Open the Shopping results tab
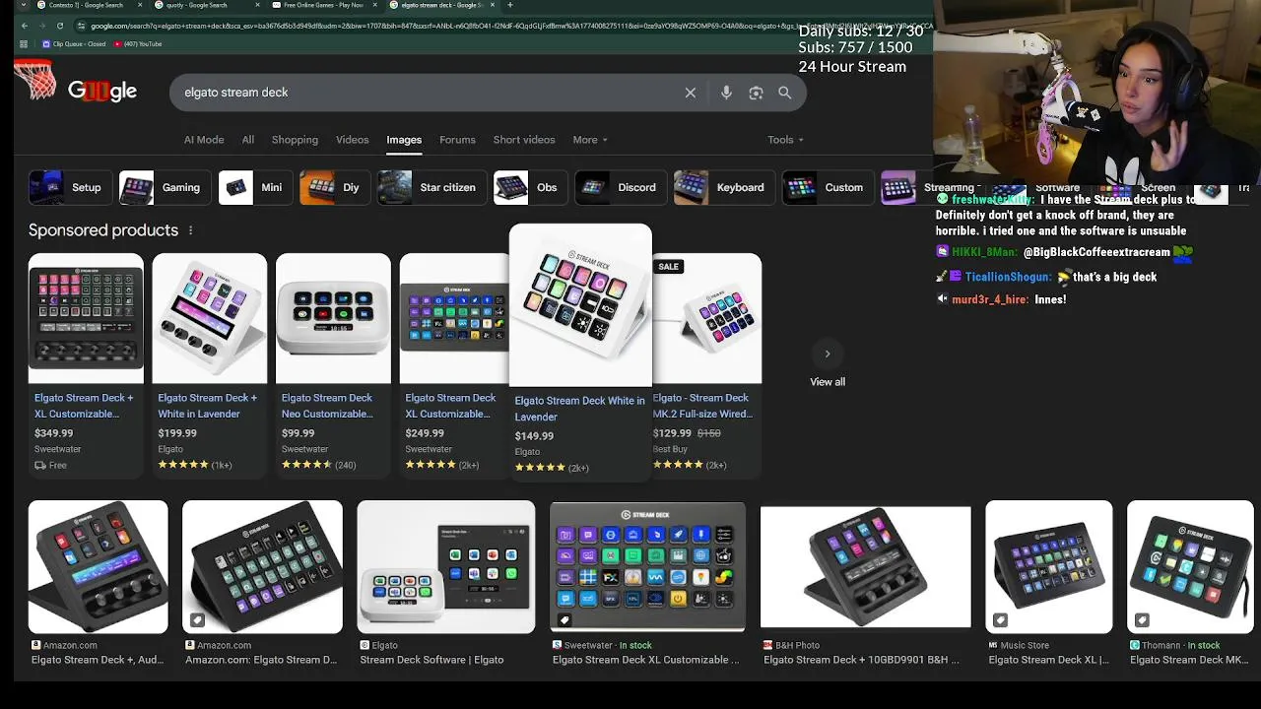 (x=295, y=140)
